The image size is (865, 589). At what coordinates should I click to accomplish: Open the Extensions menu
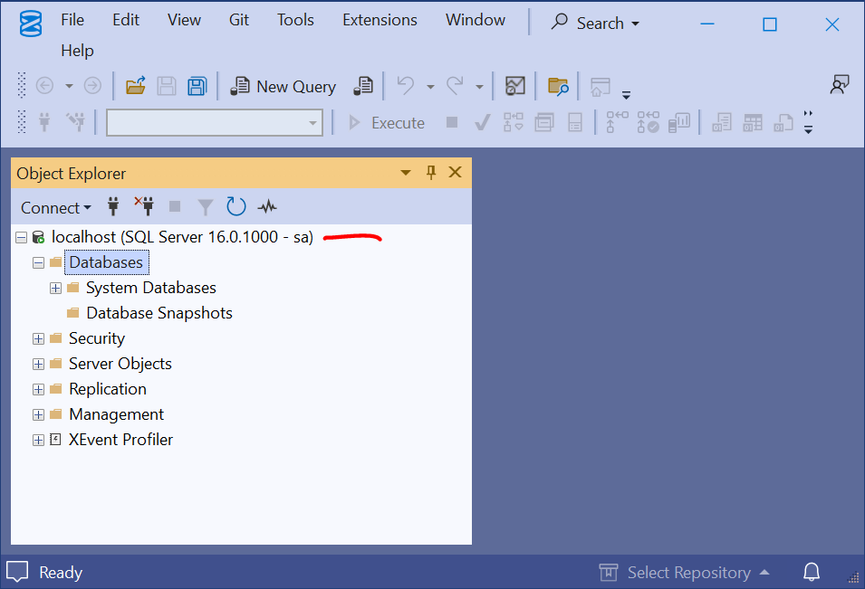[380, 20]
